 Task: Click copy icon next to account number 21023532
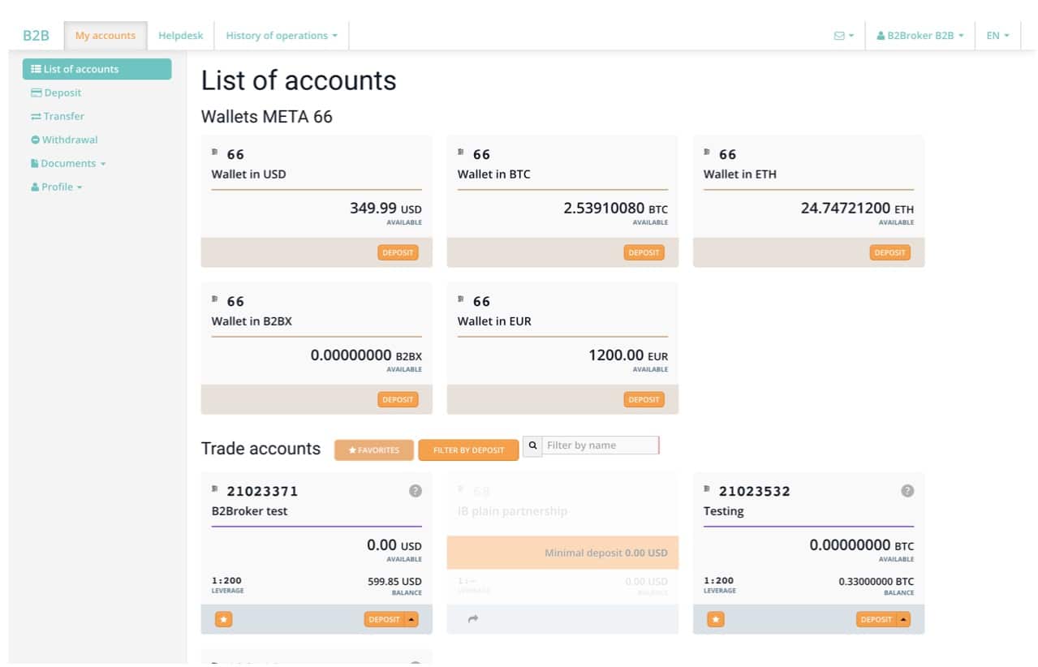coord(707,489)
